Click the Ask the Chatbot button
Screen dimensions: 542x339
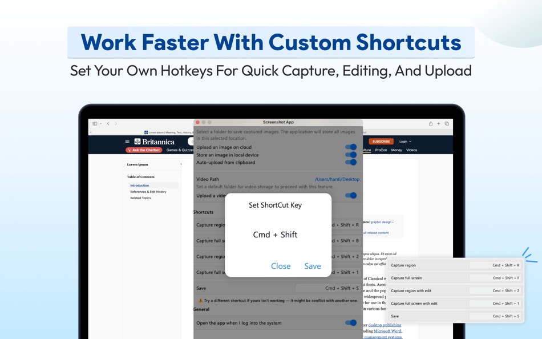144,150
